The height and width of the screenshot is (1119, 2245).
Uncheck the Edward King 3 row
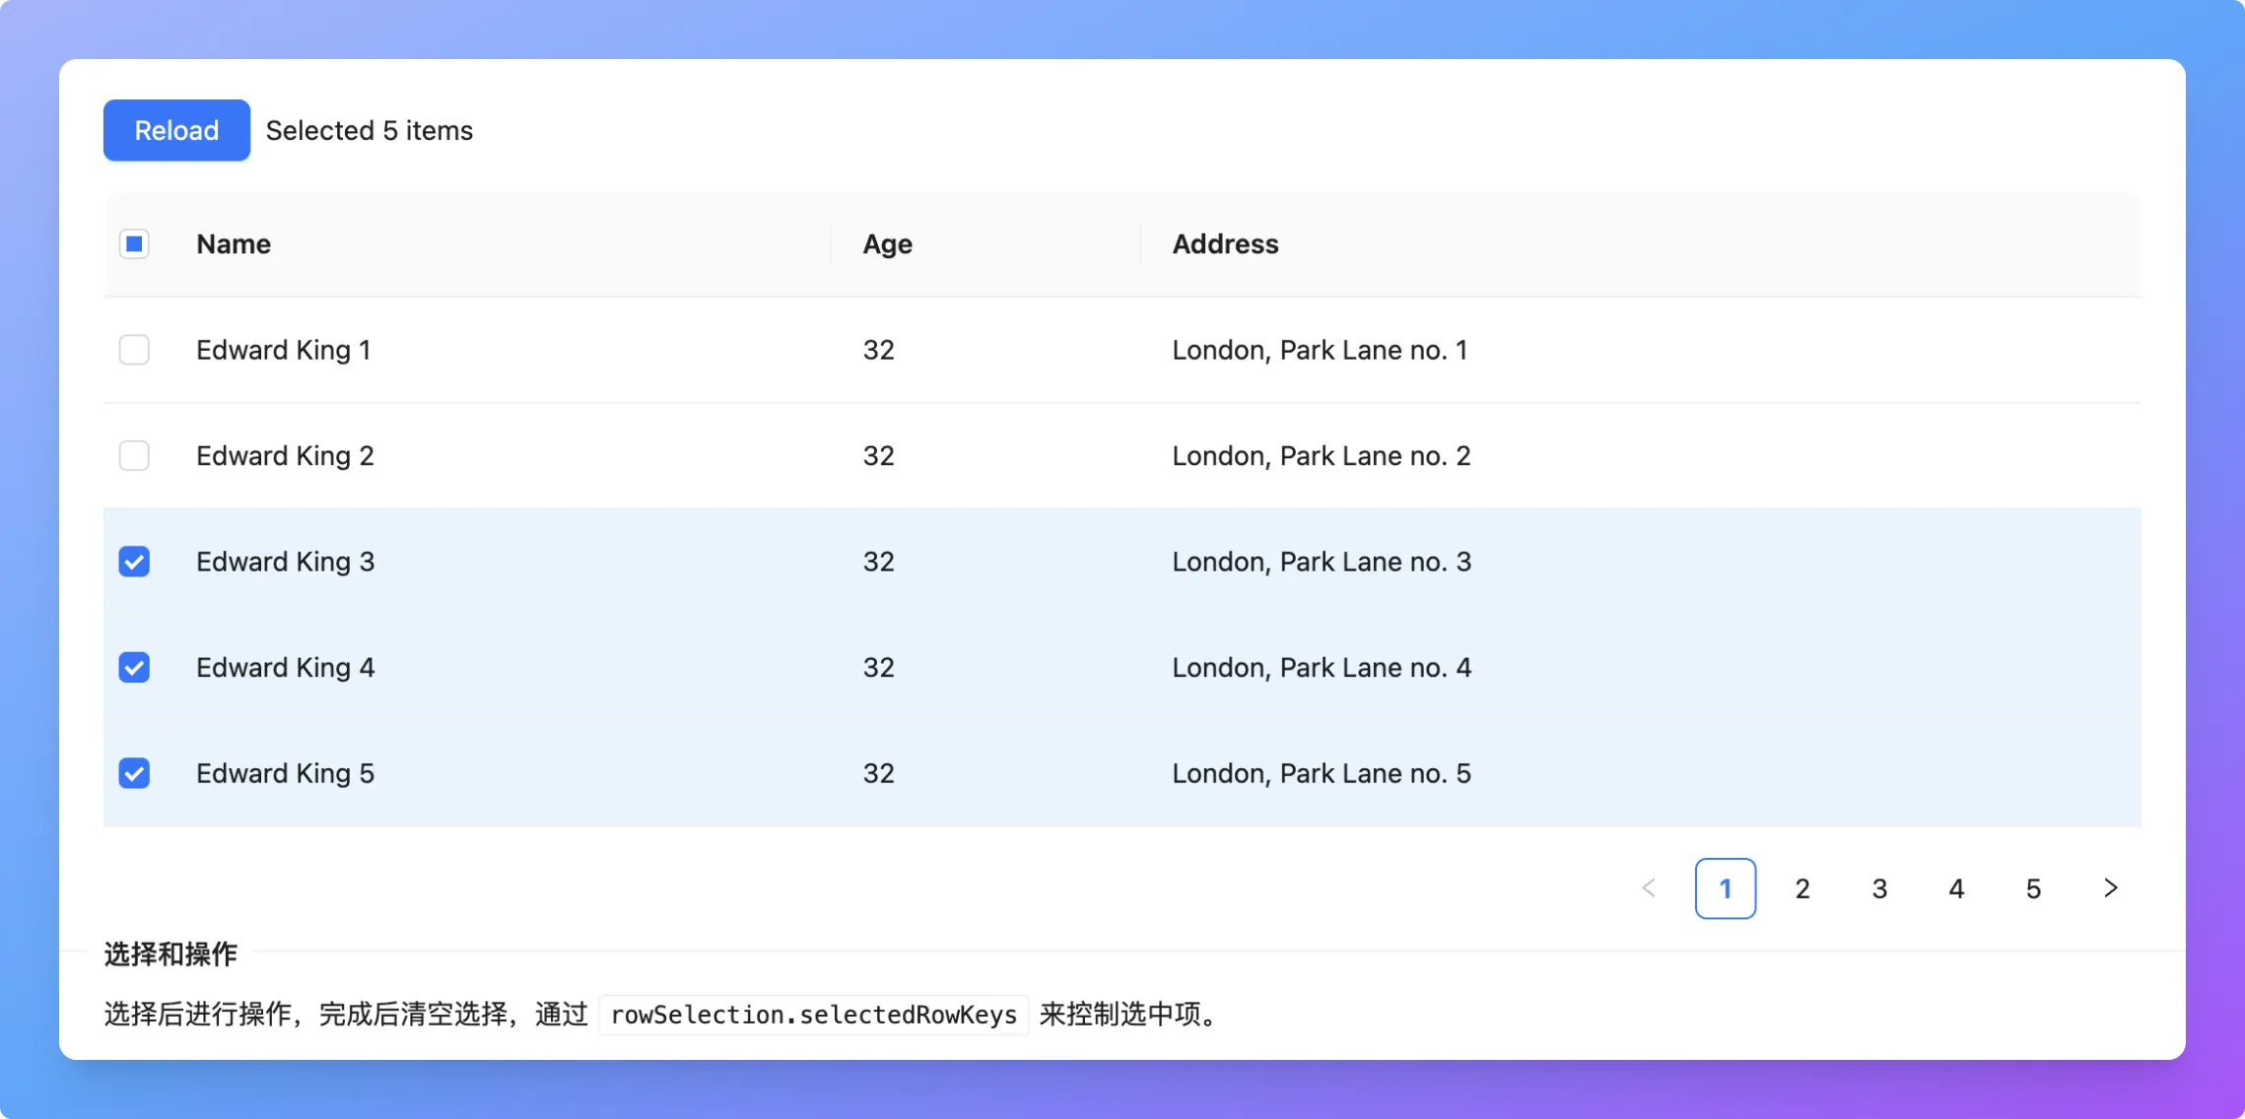point(134,560)
